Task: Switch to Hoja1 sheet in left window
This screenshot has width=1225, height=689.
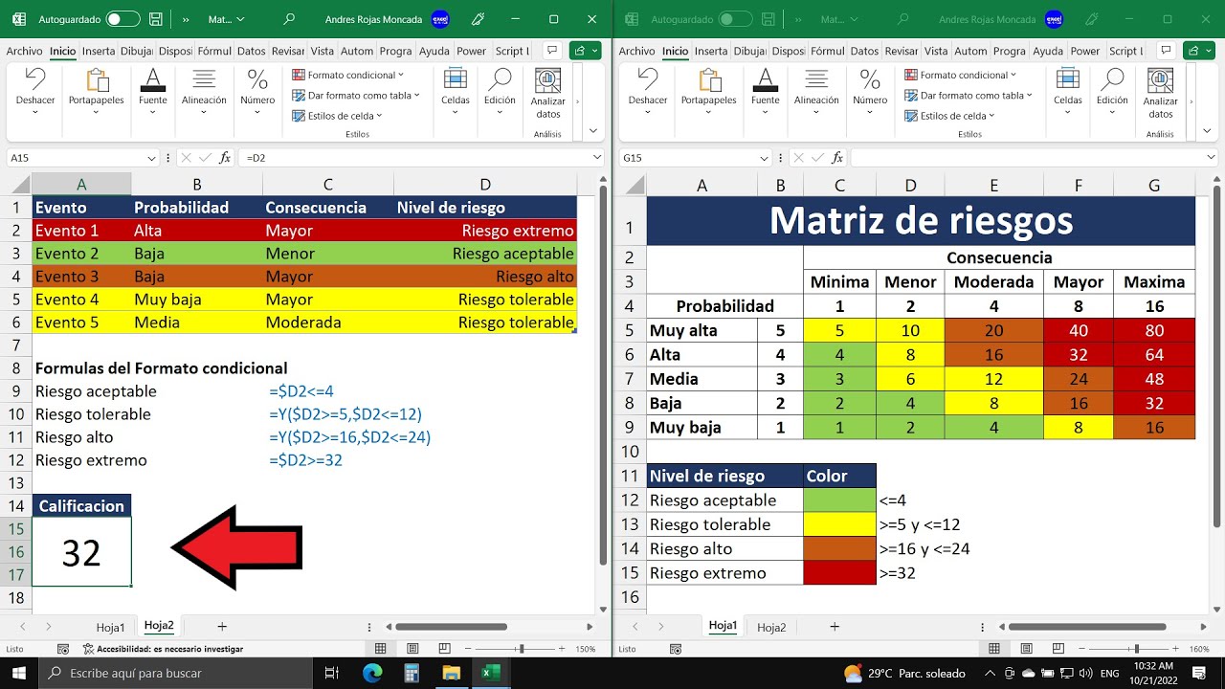Action: (111, 628)
